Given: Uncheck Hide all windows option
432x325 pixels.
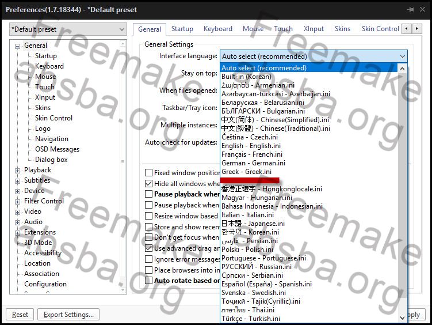Looking at the screenshot, I should [x=149, y=183].
